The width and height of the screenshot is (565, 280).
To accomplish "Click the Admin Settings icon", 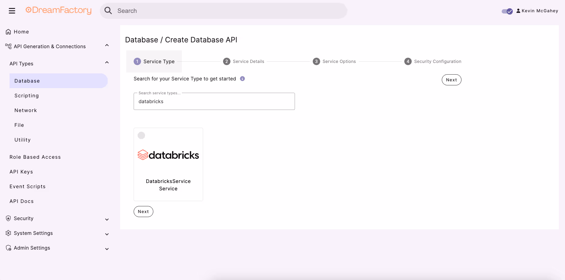I will coord(8,248).
